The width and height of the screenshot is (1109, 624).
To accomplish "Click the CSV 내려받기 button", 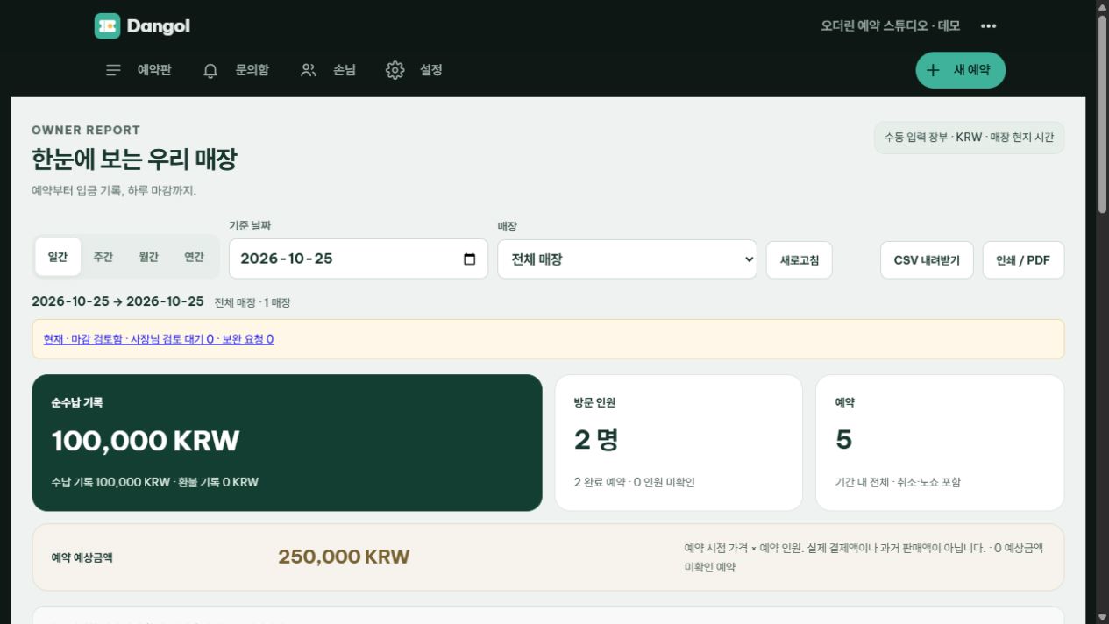I will pos(927,260).
